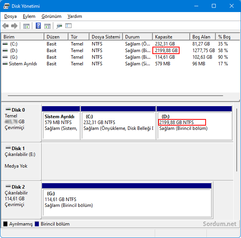Sort by the Birim column header

point(23,37)
